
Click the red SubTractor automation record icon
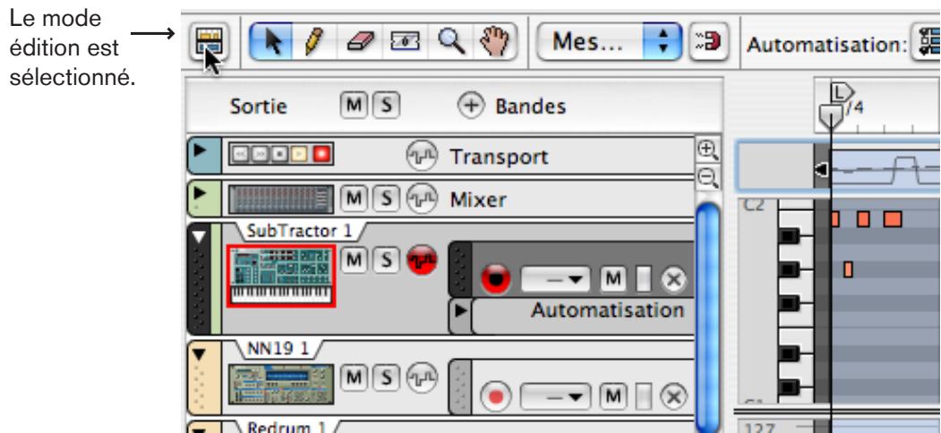(x=423, y=260)
